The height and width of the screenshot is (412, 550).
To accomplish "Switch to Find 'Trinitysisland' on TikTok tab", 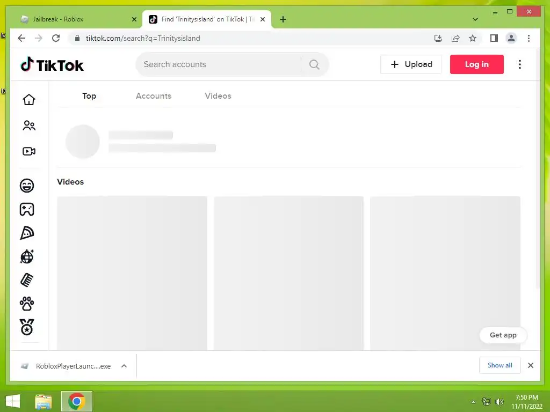I will [207, 19].
